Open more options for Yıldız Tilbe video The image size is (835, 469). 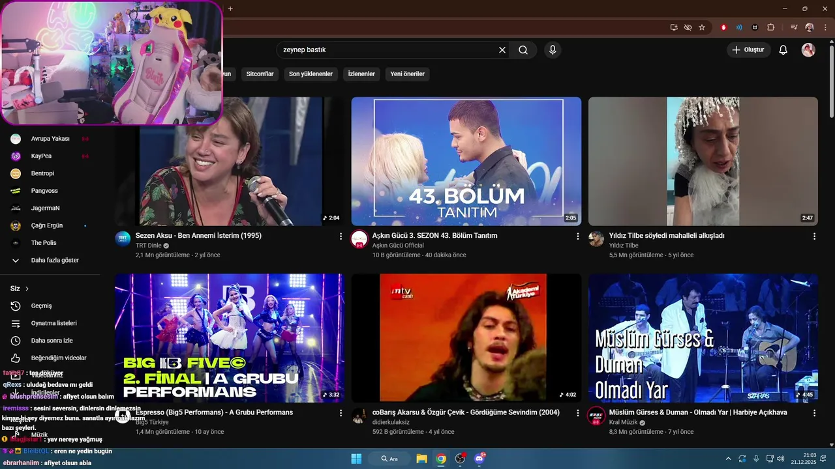pos(814,236)
